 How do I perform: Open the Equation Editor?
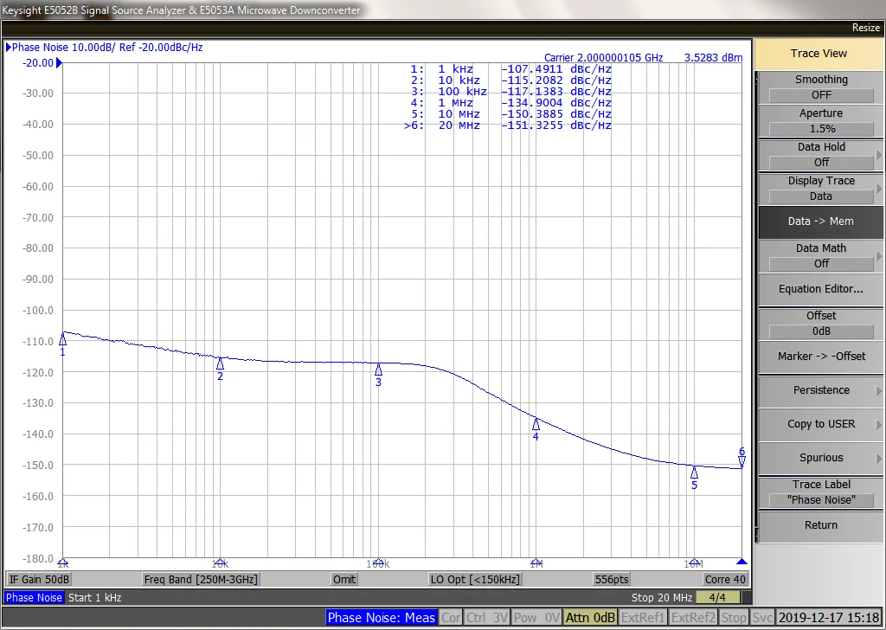tap(820, 289)
